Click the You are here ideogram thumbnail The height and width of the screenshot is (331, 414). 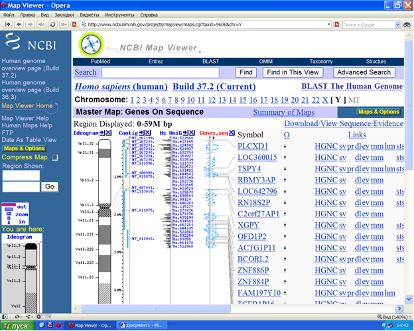coord(22,273)
